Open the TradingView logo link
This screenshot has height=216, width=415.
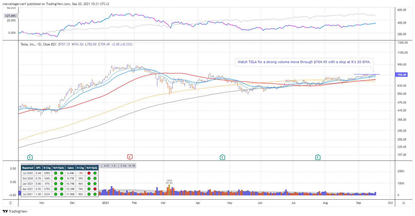pyautogui.click(x=15, y=211)
